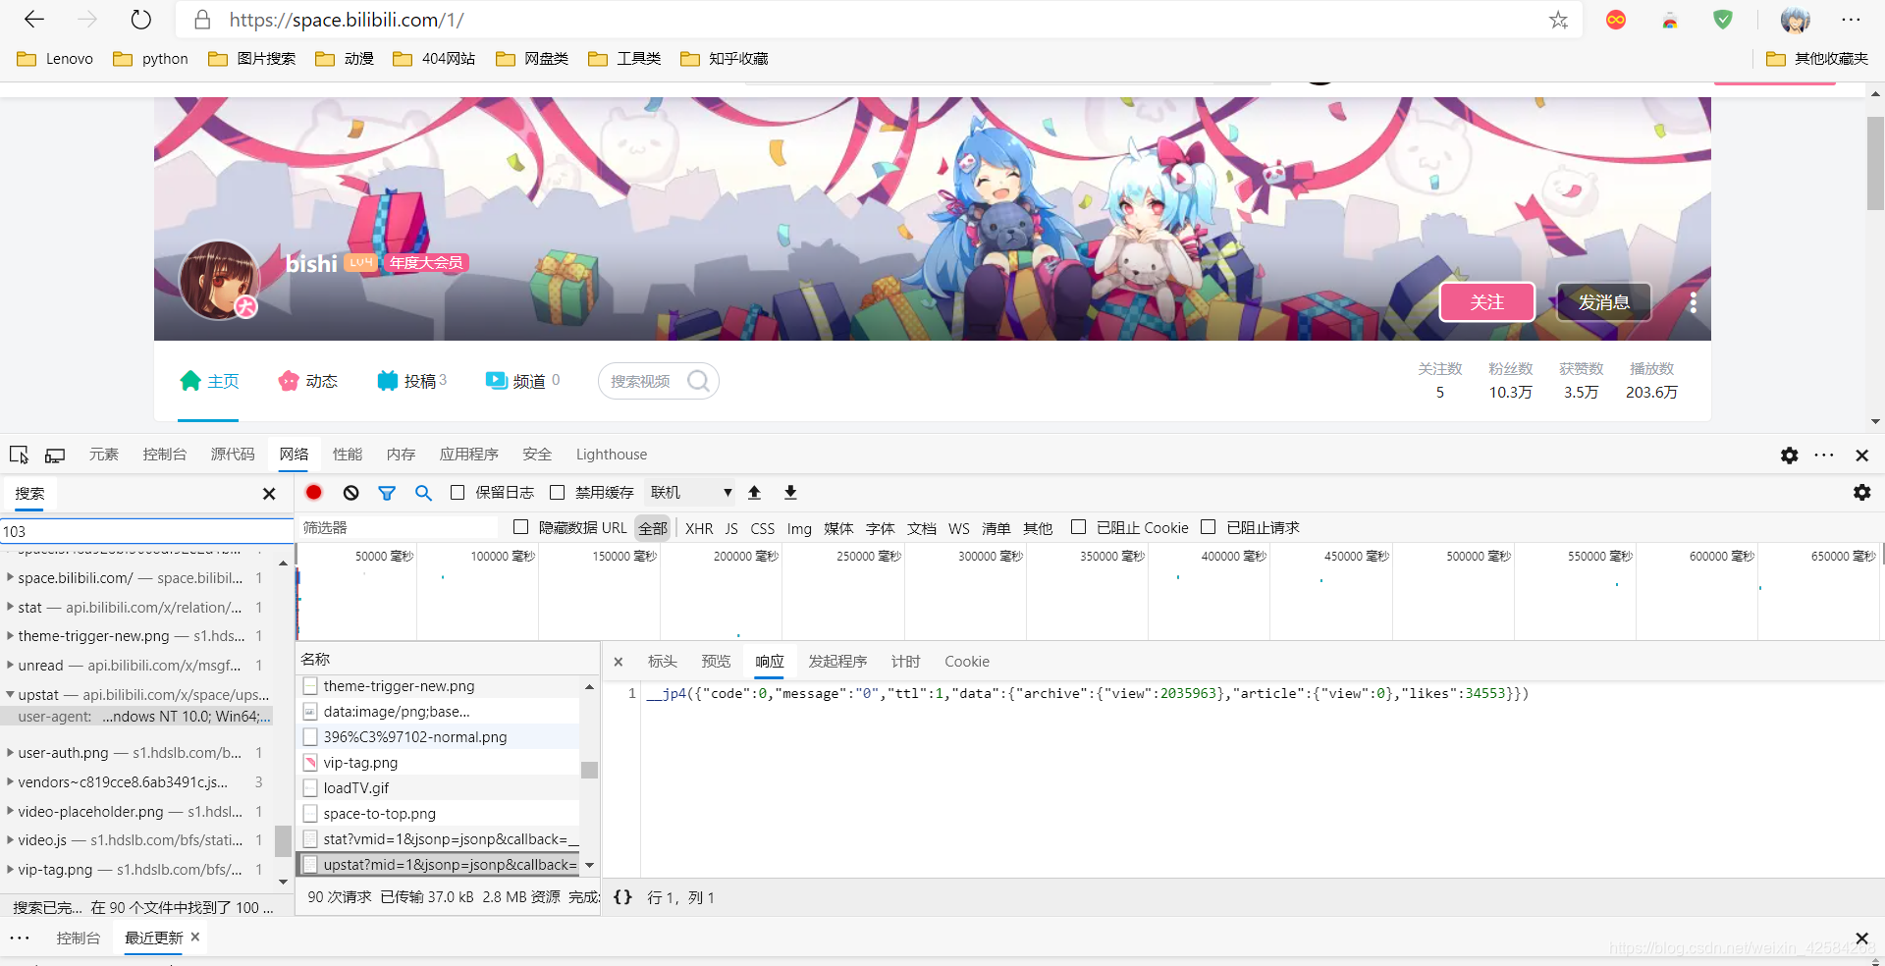Click the request list scrollbar thumb
Screen dimensions: 1885x966
(589, 770)
